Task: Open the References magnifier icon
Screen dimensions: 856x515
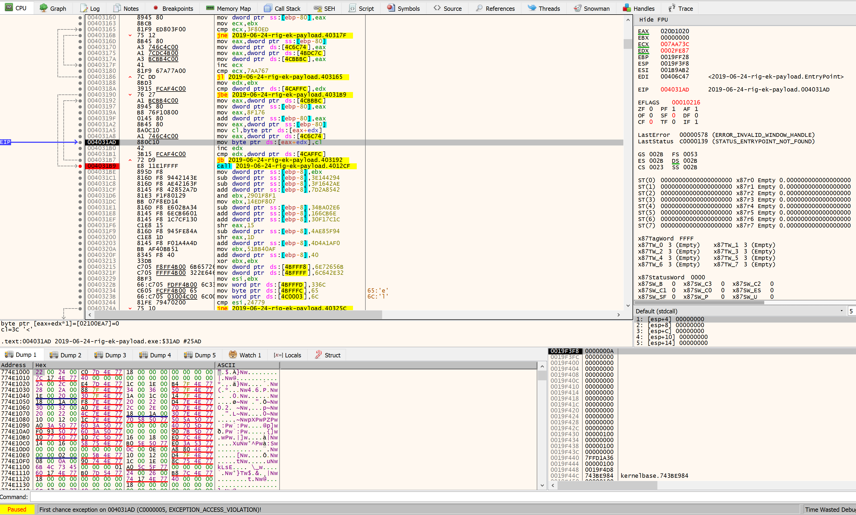Action: (x=479, y=8)
